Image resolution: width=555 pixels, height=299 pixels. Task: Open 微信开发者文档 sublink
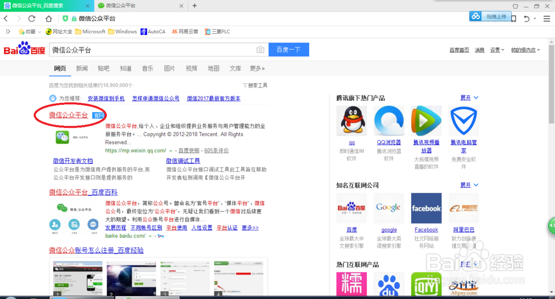tap(73, 161)
